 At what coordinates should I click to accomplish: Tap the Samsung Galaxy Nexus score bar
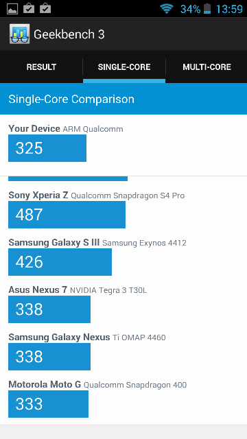[x=49, y=357]
